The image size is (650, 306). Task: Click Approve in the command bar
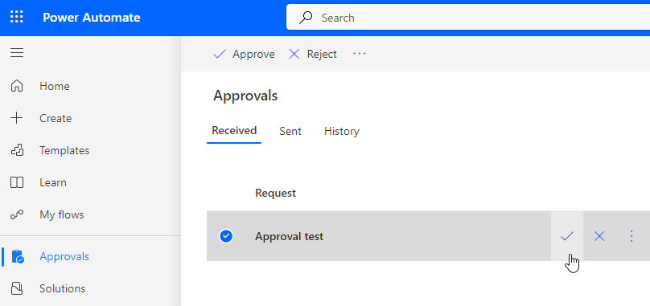point(244,55)
